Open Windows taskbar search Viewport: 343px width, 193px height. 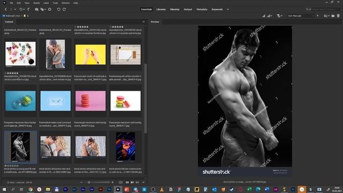click(x=13, y=189)
